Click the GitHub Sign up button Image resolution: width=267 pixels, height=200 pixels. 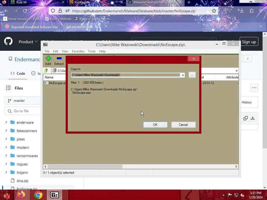pyautogui.click(x=249, y=42)
